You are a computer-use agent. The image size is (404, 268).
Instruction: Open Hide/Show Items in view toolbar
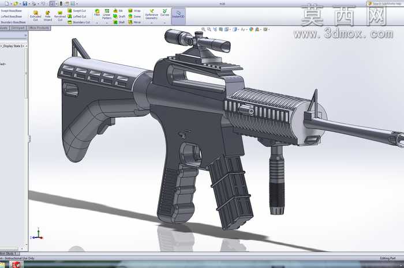(x=243, y=29)
